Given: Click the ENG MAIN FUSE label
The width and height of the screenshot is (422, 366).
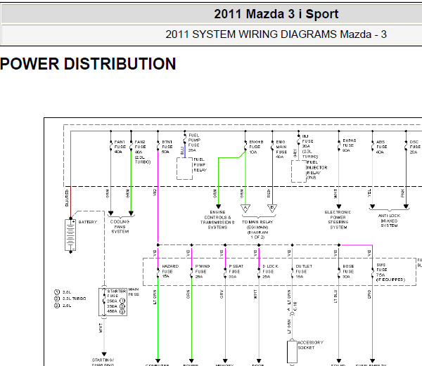Looking at the screenshot, I should pyautogui.click(x=281, y=149).
